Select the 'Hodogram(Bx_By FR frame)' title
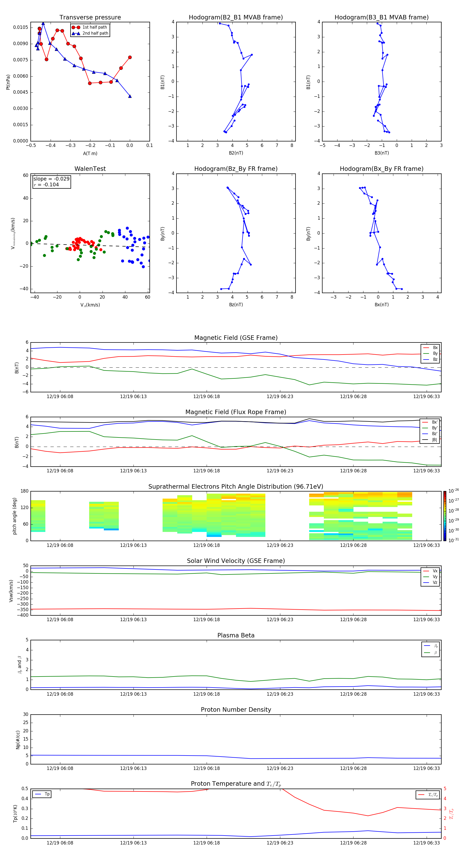Screen dimensions: 472x866 tap(382, 169)
